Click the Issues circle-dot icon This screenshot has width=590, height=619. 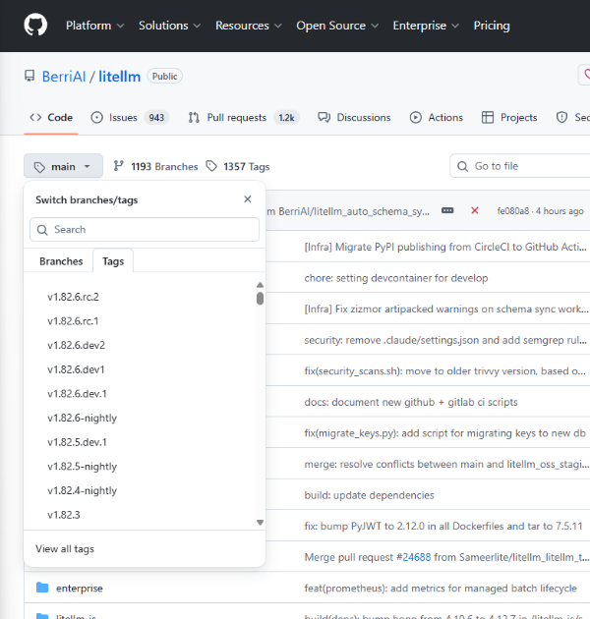[96, 118]
